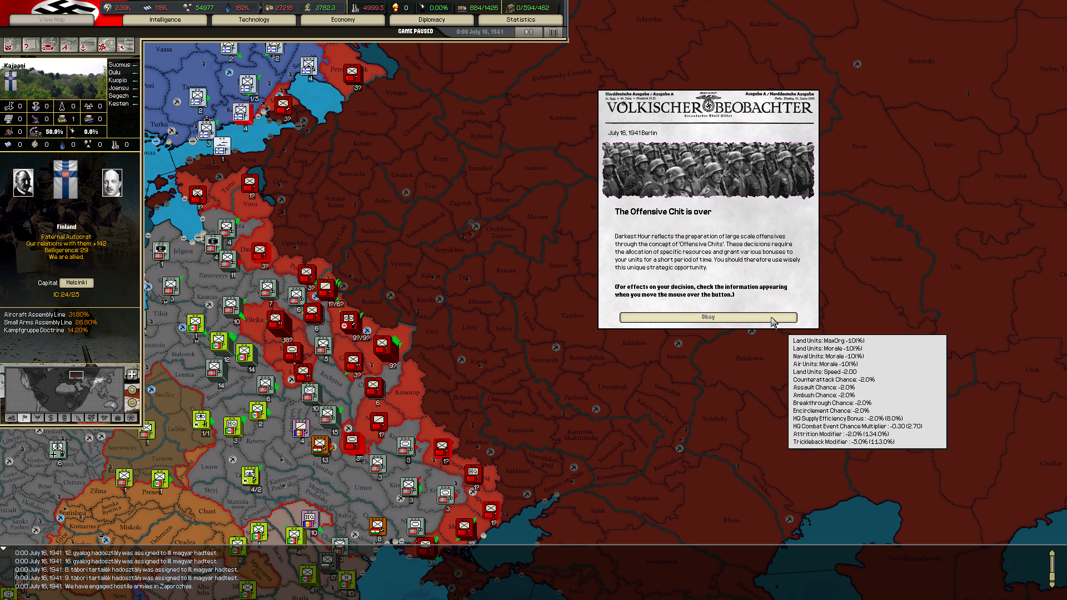
Task: Select Oulu in the province list
Action: pos(114,72)
